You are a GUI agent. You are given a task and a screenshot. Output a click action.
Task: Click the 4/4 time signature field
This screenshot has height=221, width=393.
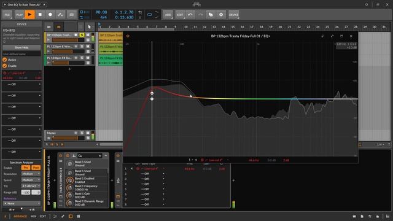[104, 17]
